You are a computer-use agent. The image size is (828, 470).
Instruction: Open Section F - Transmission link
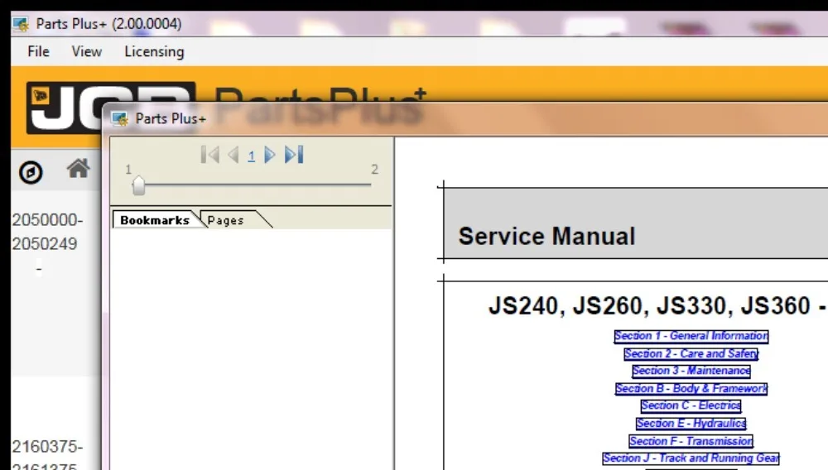coord(691,441)
